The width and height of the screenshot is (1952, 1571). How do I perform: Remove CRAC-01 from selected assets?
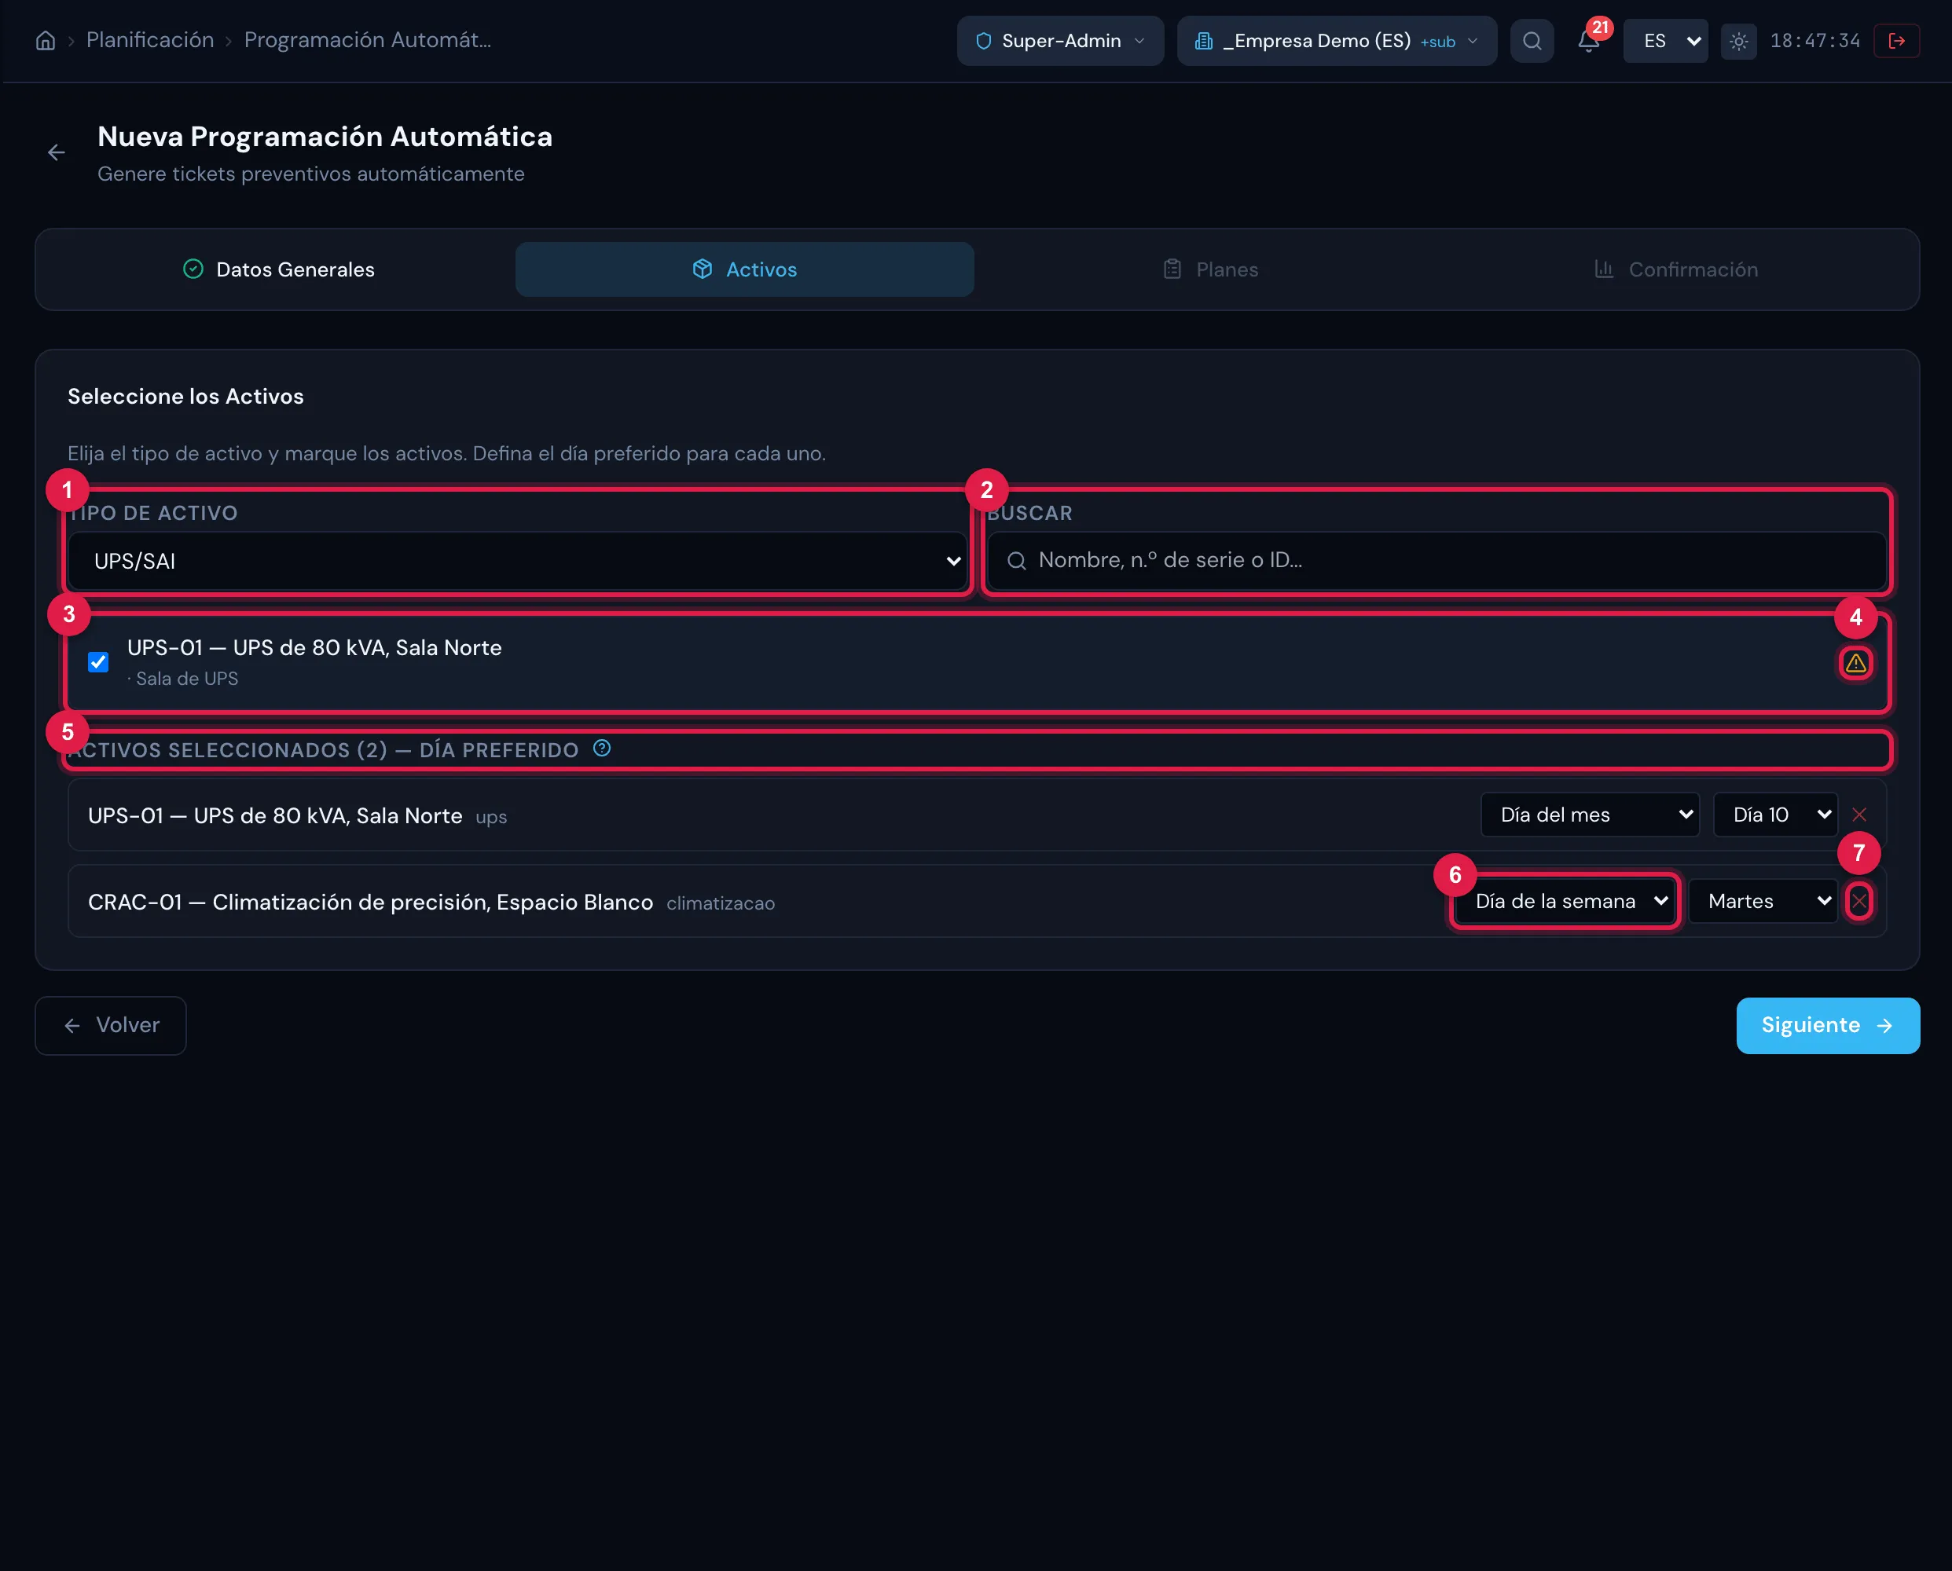coord(1858,901)
